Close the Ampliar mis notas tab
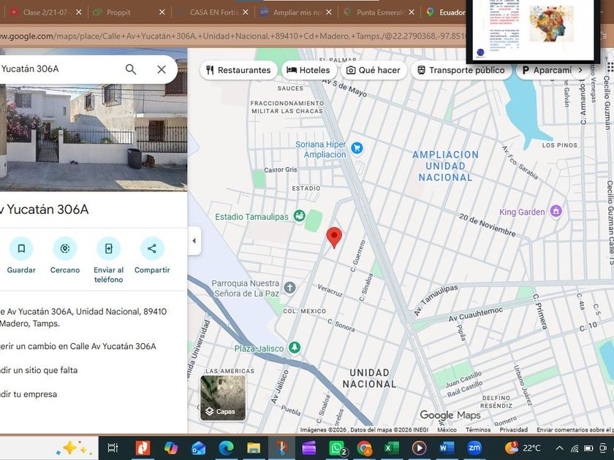 coord(329,12)
